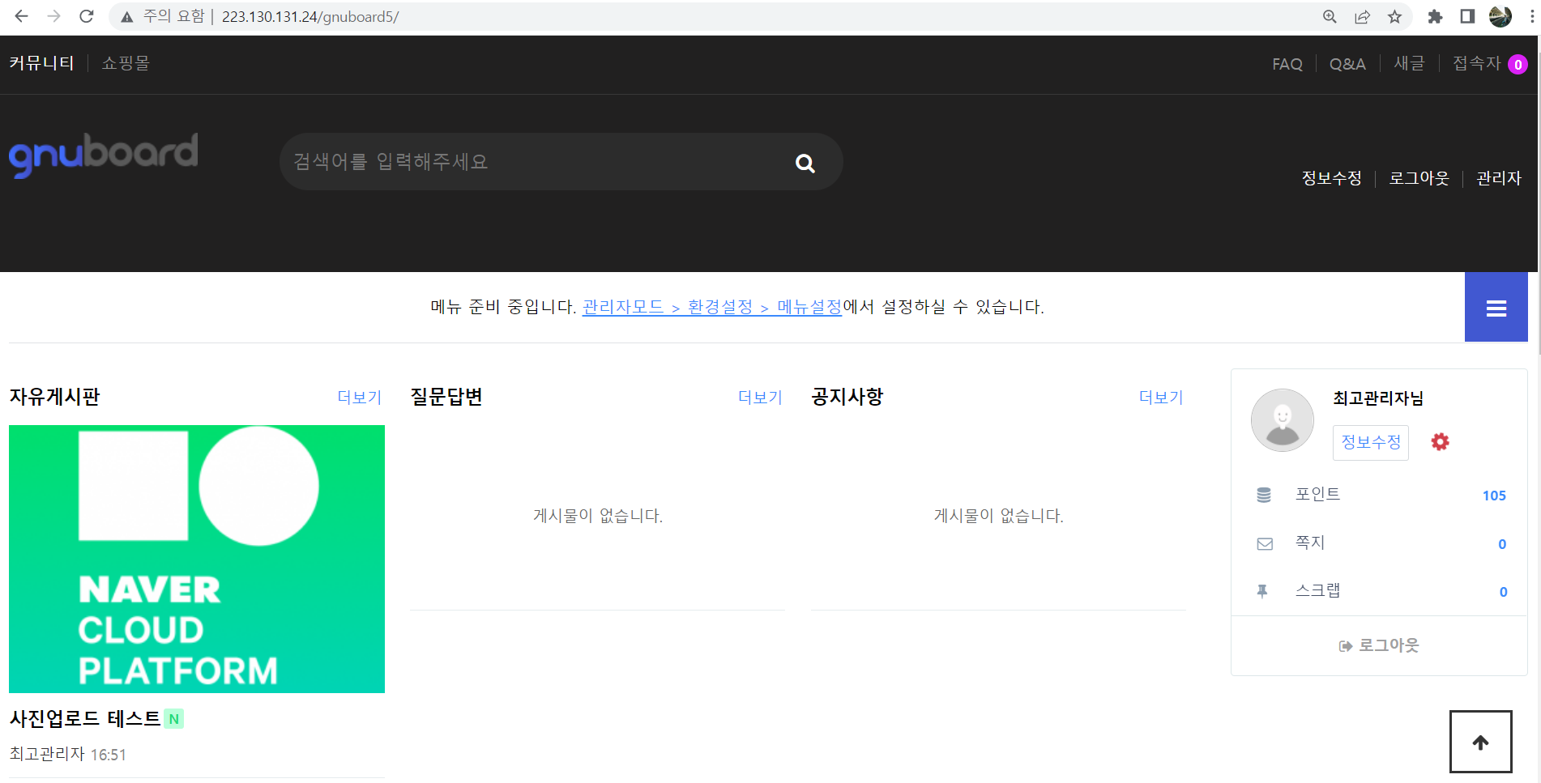The width and height of the screenshot is (1541, 783).
Task: Open the 관리자 admin link
Action: pyautogui.click(x=1499, y=178)
